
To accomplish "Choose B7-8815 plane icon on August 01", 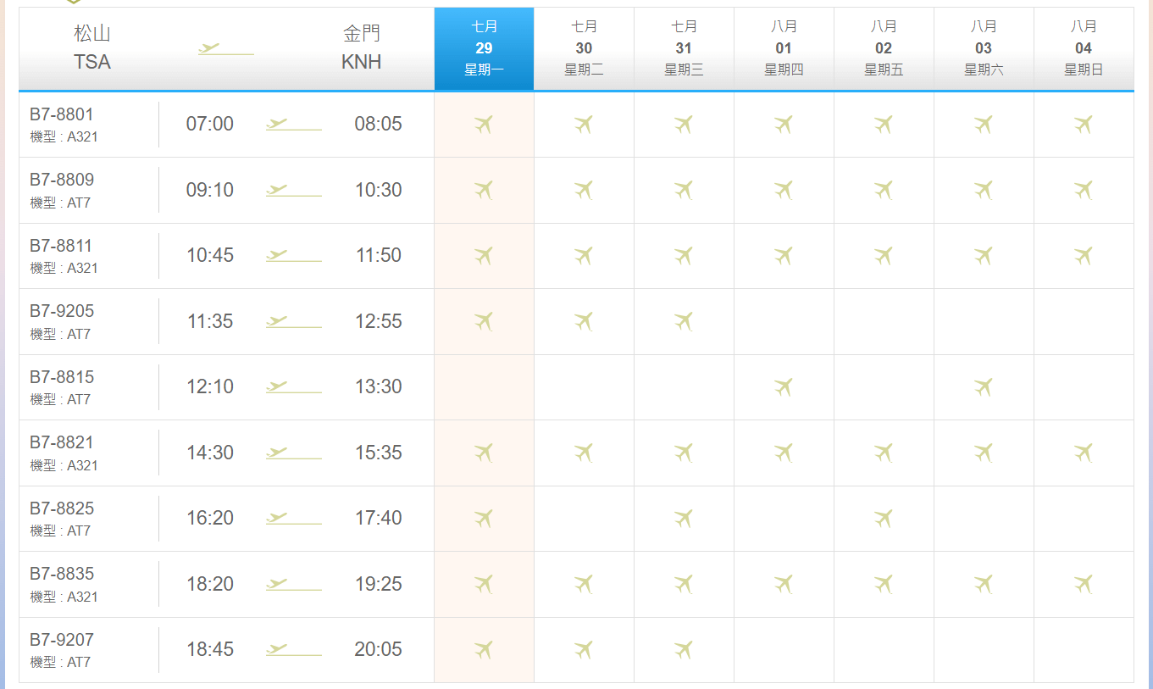I will [784, 387].
